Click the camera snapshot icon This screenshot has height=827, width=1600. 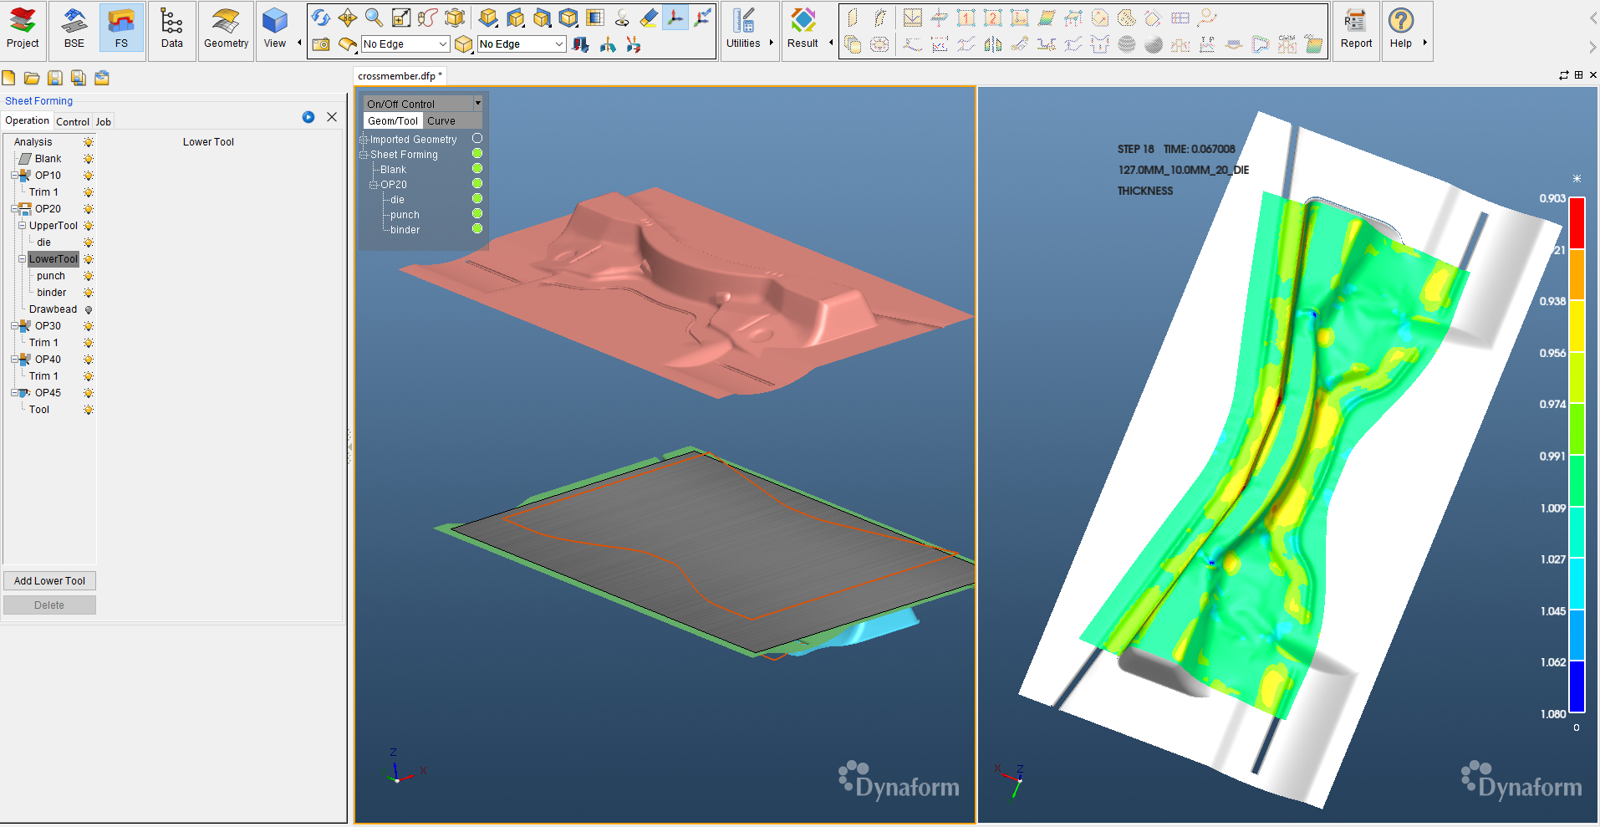coord(321,44)
